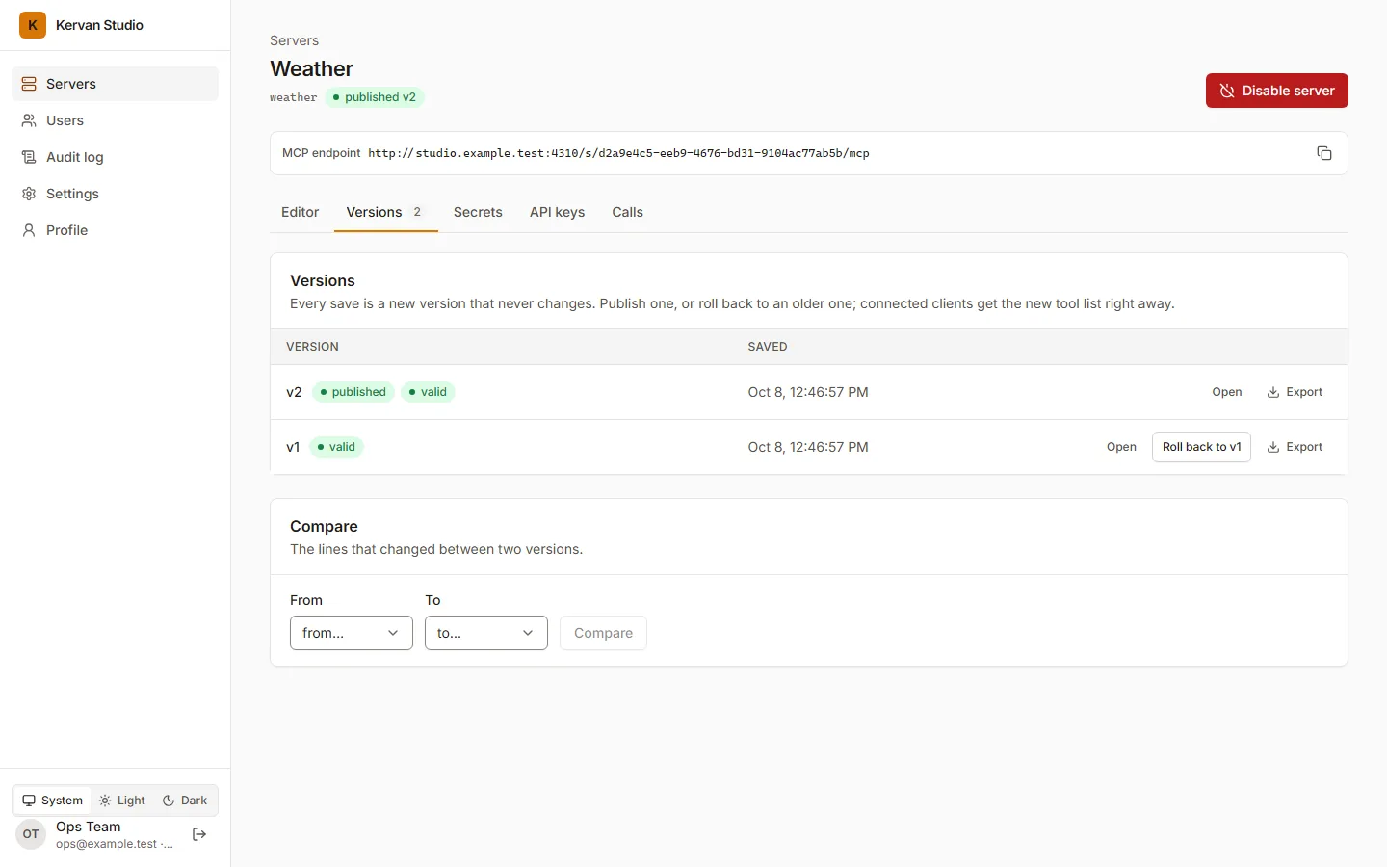The width and height of the screenshot is (1387, 867).
Task: Click the Kervan Studio K logo
Action: pos(33,25)
